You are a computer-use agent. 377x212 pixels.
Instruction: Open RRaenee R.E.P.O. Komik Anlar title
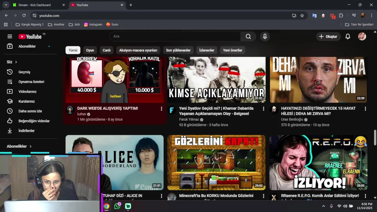pyautogui.click(x=320, y=196)
